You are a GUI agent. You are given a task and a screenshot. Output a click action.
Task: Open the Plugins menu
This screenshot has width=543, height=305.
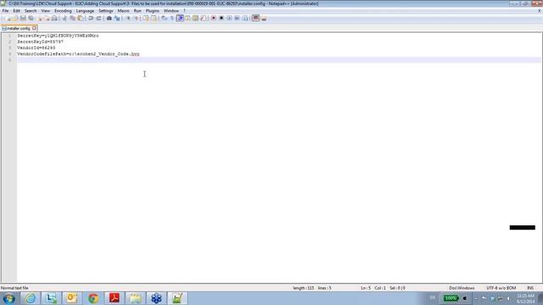(153, 11)
